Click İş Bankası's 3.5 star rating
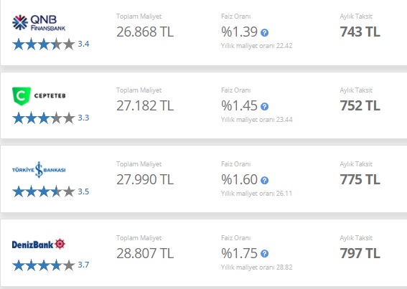Screen dimensions: 407x289 click(x=51, y=191)
